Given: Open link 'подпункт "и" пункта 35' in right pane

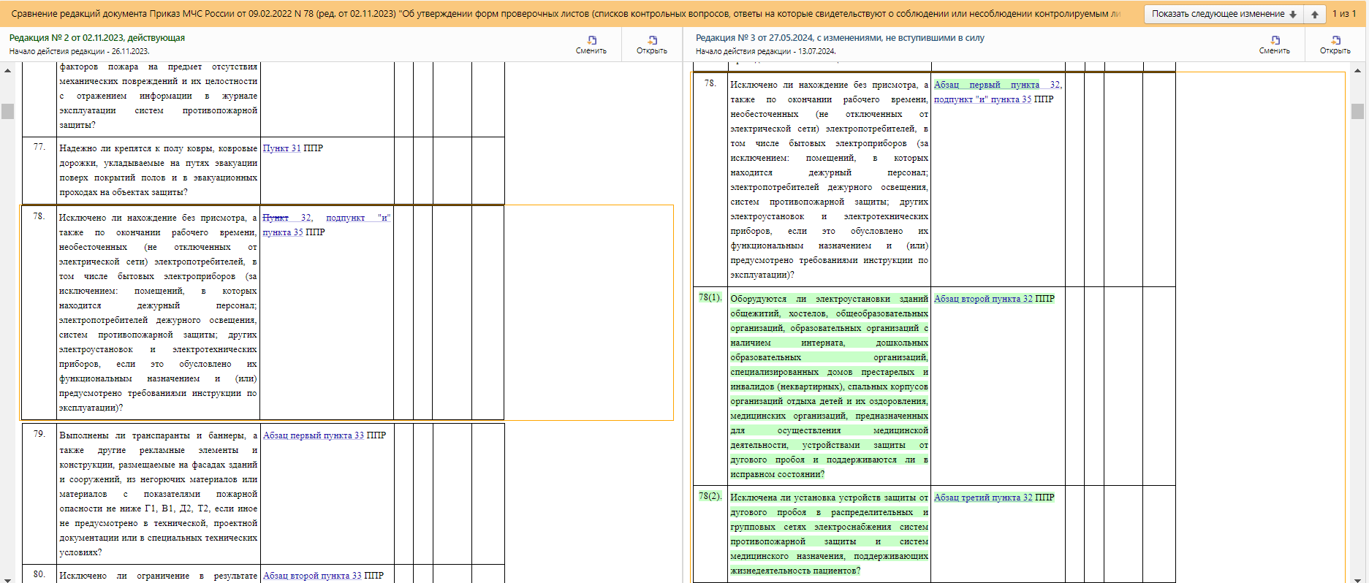Looking at the screenshot, I should click(x=982, y=99).
